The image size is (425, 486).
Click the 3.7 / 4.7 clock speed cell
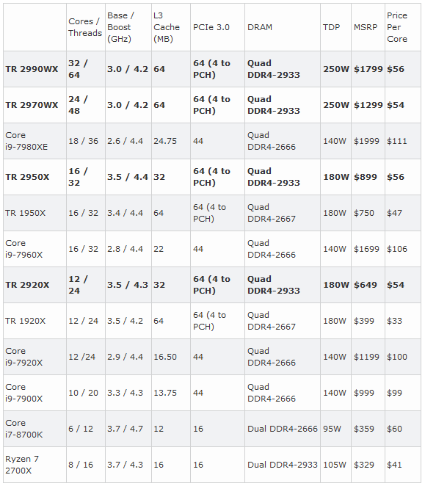tap(126, 429)
